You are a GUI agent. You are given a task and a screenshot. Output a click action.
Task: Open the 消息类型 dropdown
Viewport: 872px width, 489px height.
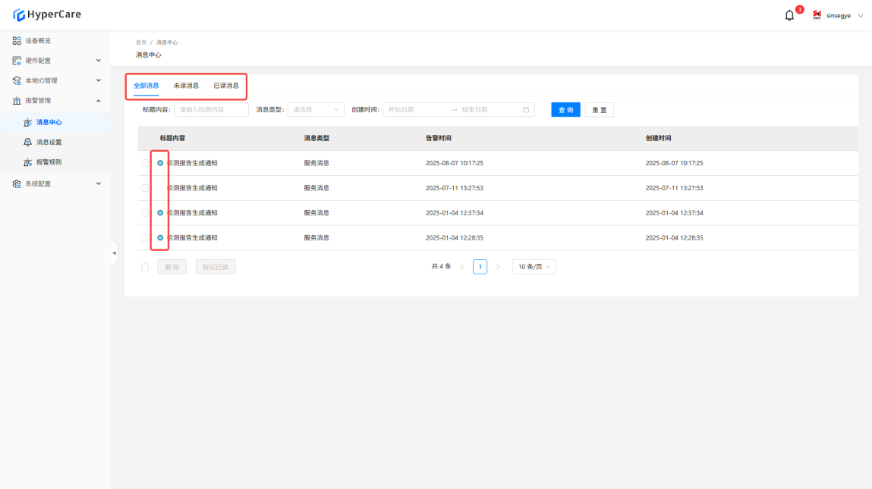point(316,110)
